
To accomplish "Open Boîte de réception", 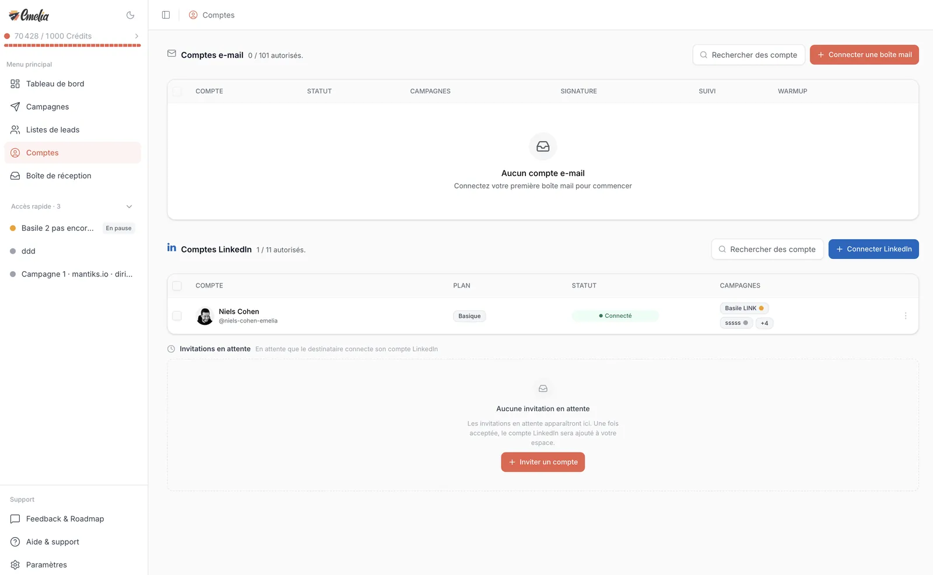I will pyautogui.click(x=72, y=176).
